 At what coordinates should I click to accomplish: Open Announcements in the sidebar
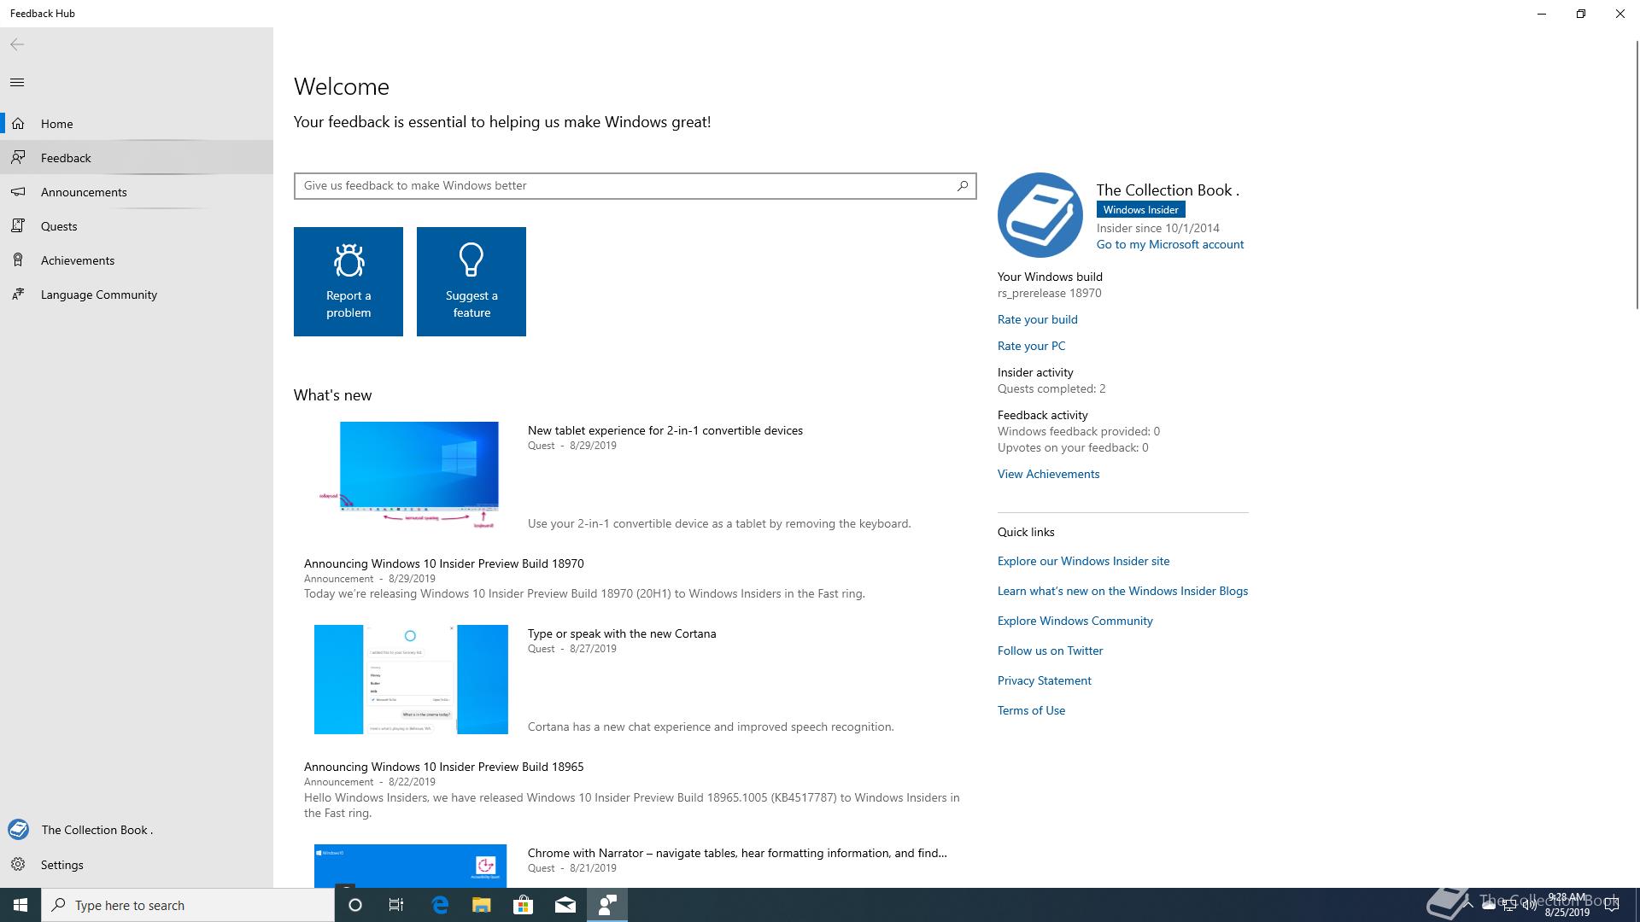coord(137,192)
